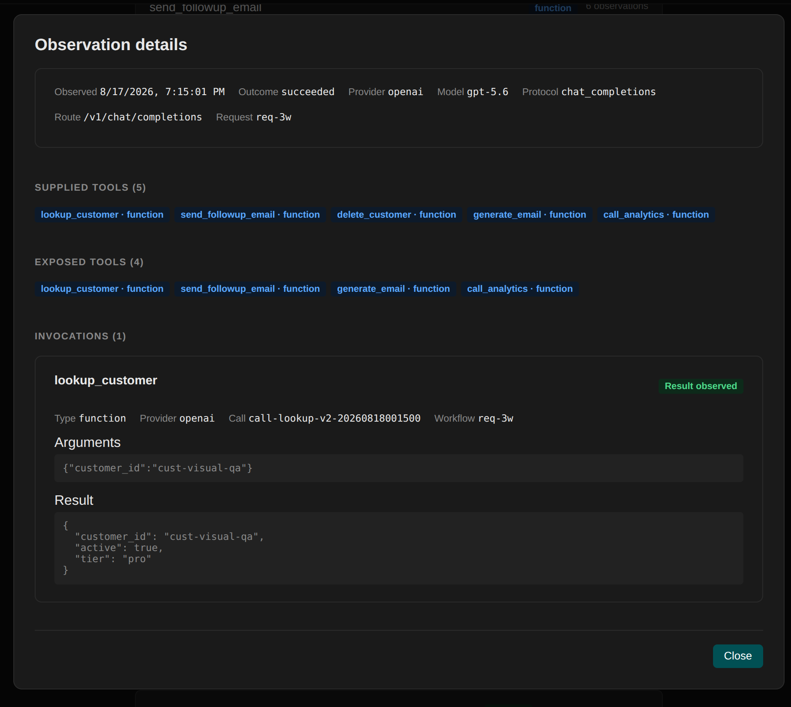Click the 'INVOCATIONS (1)' heading
The height and width of the screenshot is (707, 791).
[80, 336]
